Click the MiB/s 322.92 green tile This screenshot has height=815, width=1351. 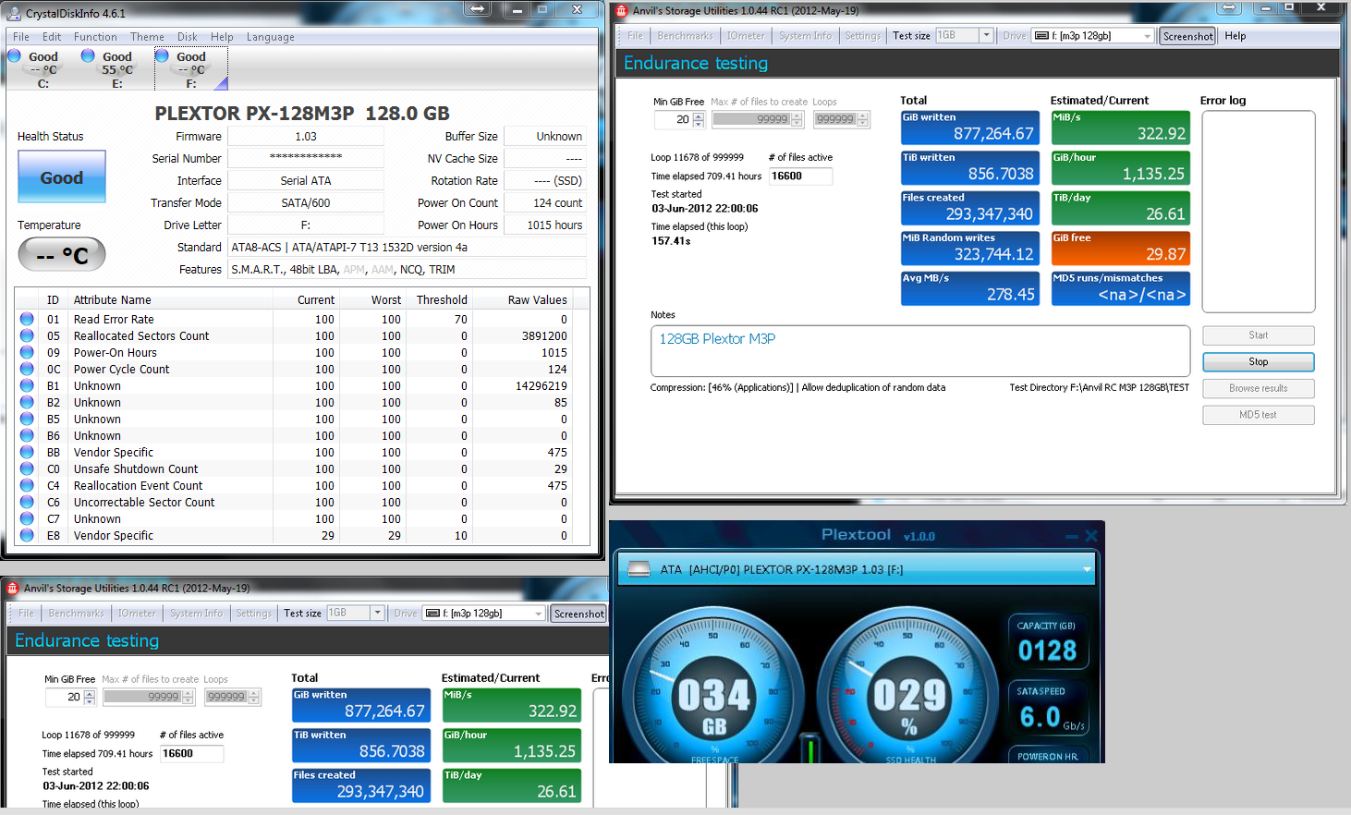1120,128
